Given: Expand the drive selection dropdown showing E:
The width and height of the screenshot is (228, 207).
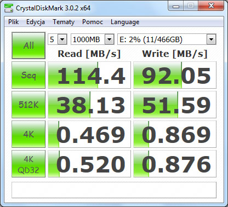Looking at the screenshot, I should 211,39.
